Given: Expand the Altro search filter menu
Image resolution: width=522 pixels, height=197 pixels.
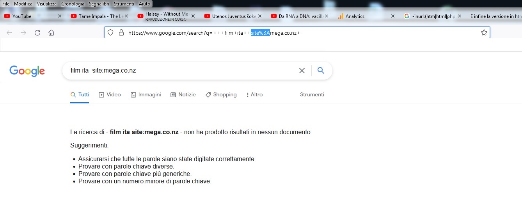Looking at the screenshot, I should click(254, 94).
